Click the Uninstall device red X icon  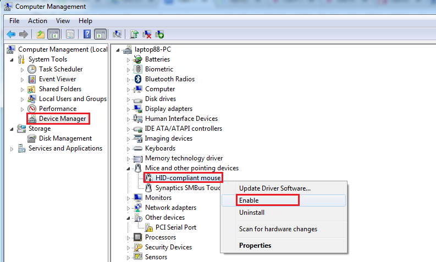147,35
